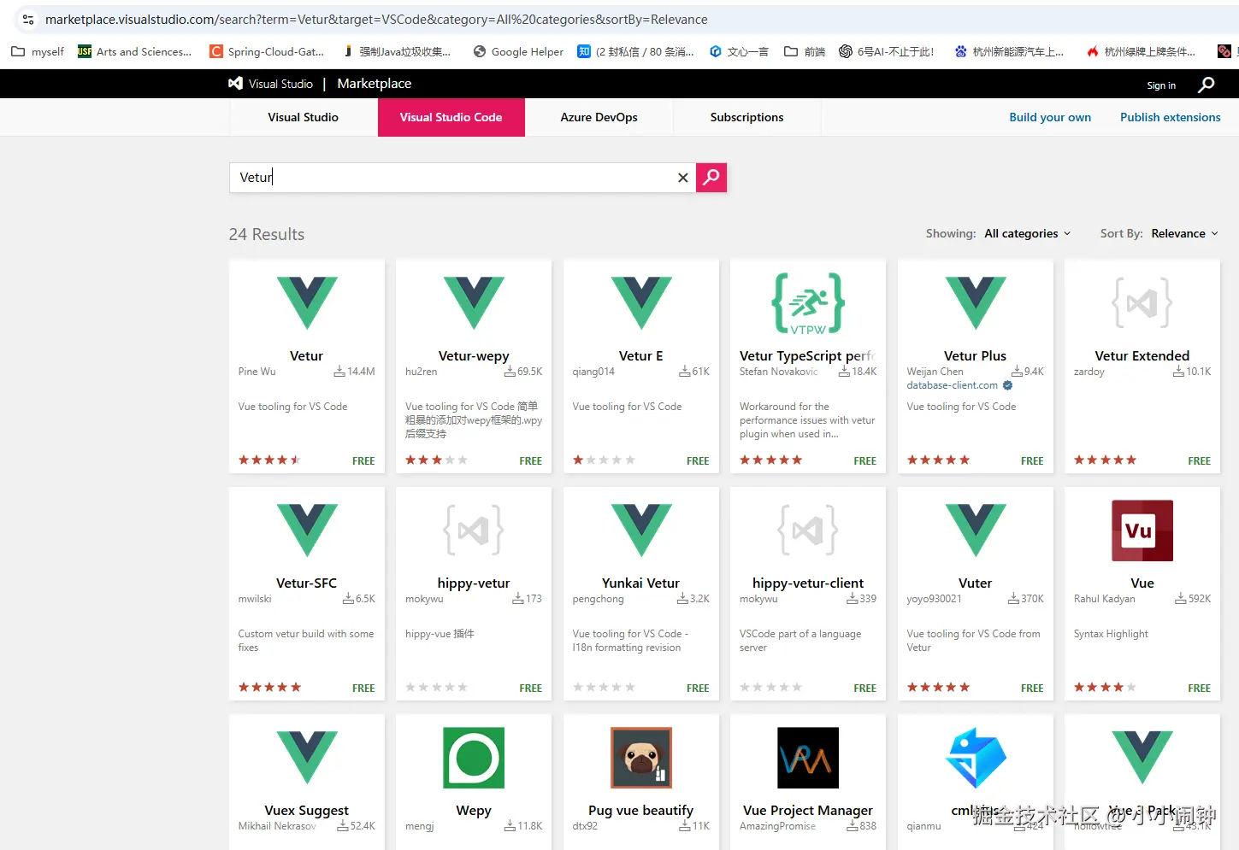Select the Visual Studio Code tab
The width and height of the screenshot is (1239, 850).
[x=451, y=117]
